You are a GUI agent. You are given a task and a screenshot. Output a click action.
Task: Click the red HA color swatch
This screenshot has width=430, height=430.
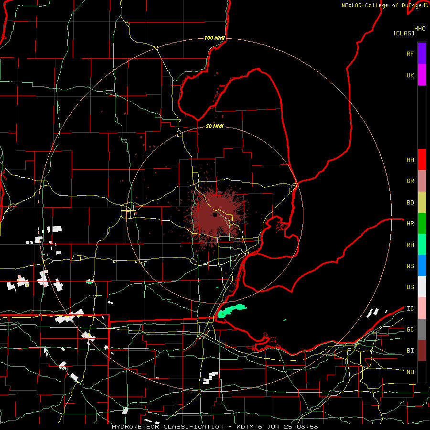pos(422,160)
